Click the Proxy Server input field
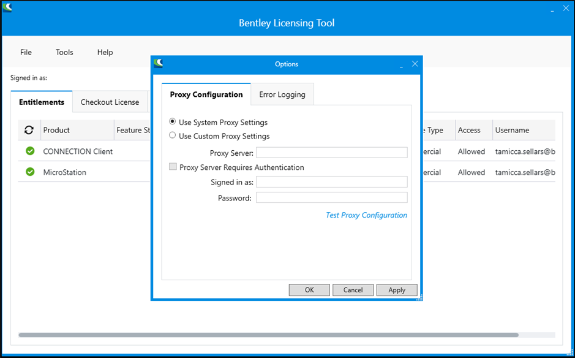575x358 pixels. click(x=331, y=152)
